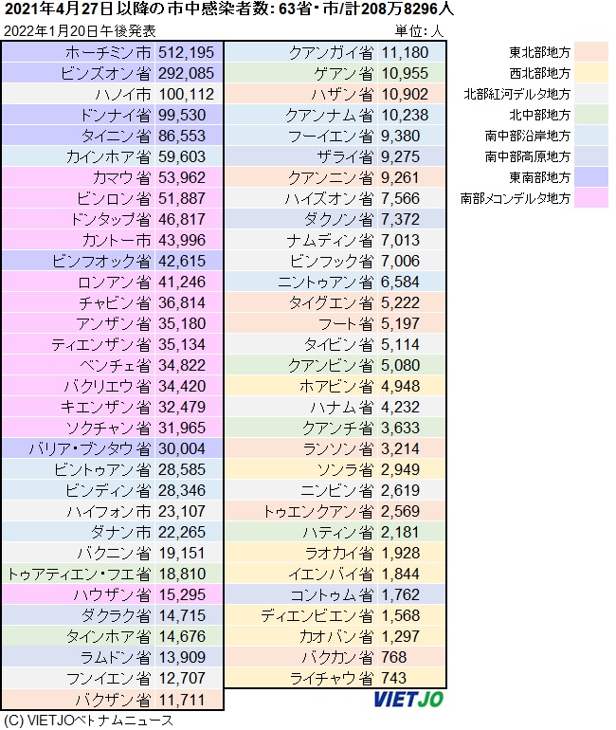Image resolution: width=616 pixels, height=730 pixels.
Task: Click the カインホア省 row name
Action: pyautogui.click(x=108, y=156)
